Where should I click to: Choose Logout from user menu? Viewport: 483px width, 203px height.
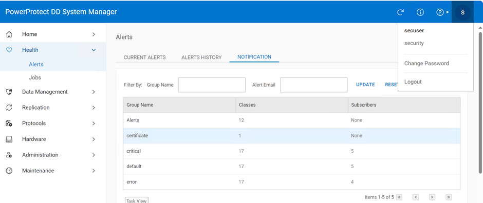coord(413,82)
